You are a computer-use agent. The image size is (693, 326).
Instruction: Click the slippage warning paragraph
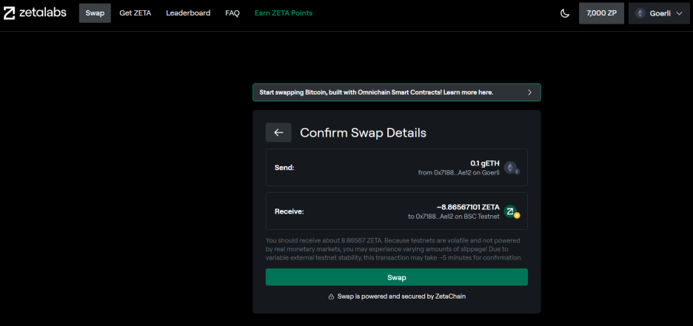pyautogui.click(x=394, y=249)
